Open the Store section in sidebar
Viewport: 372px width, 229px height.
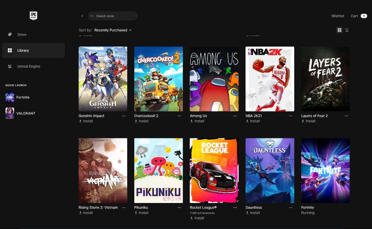tap(22, 35)
